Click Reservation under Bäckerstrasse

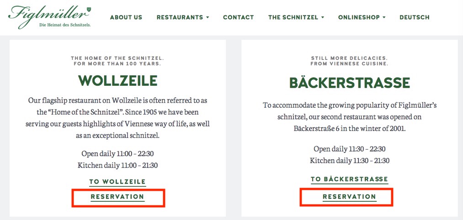pyautogui.click(x=349, y=197)
